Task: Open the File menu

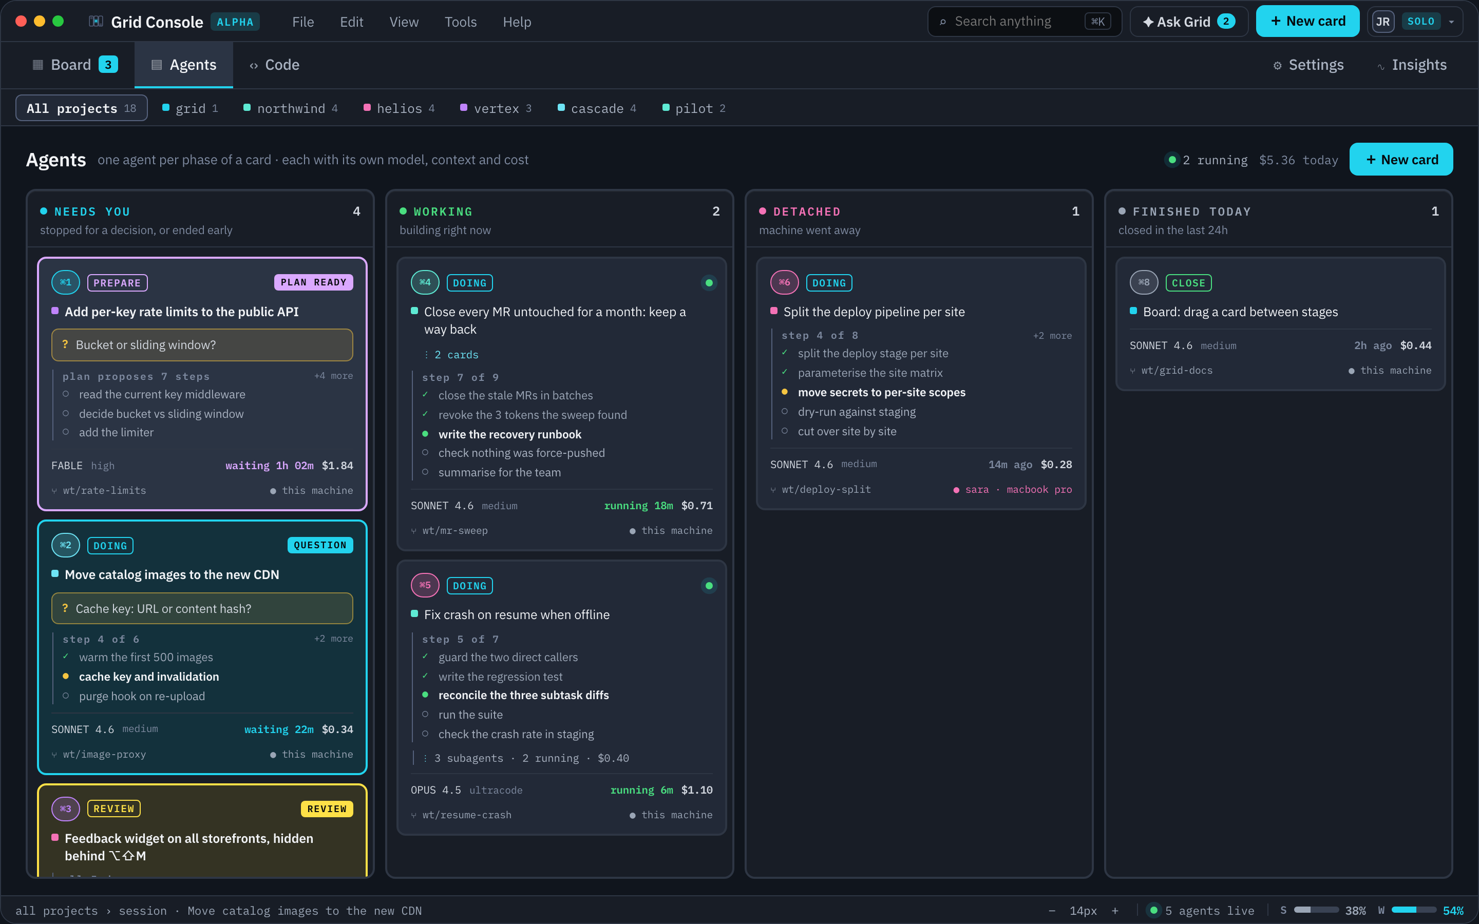Action: pyautogui.click(x=303, y=22)
